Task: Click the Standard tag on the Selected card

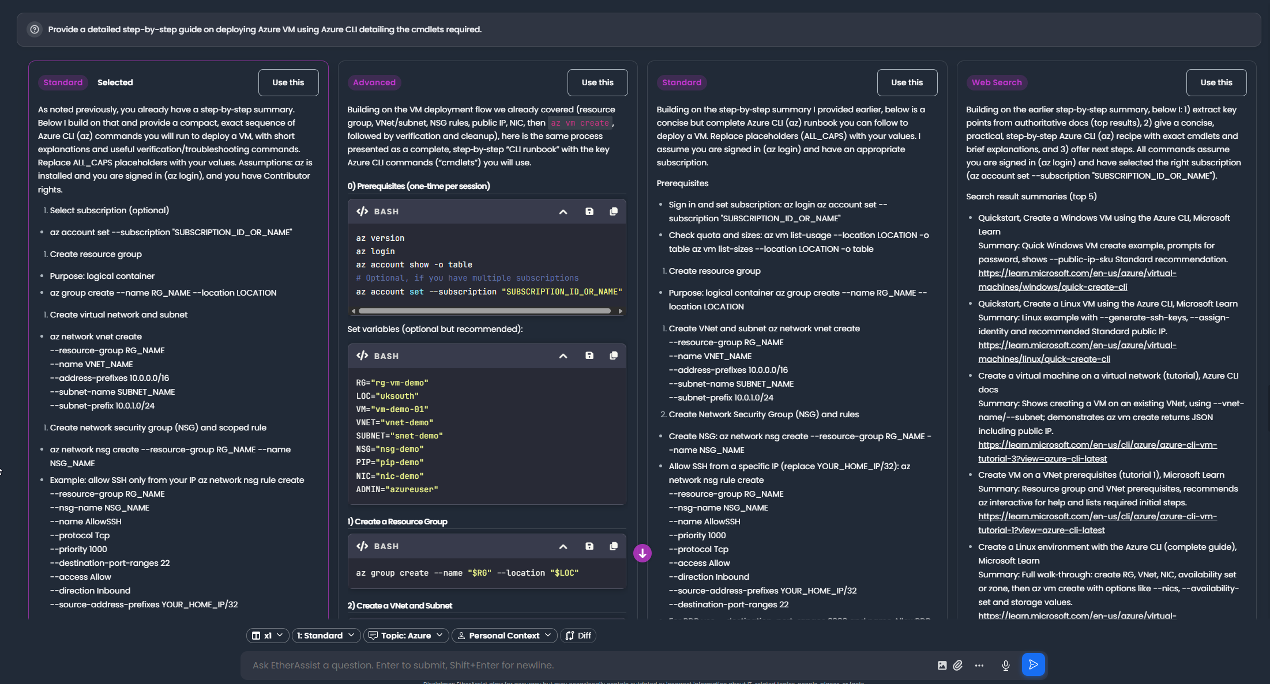Action: pyautogui.click(x=63, y=82)
